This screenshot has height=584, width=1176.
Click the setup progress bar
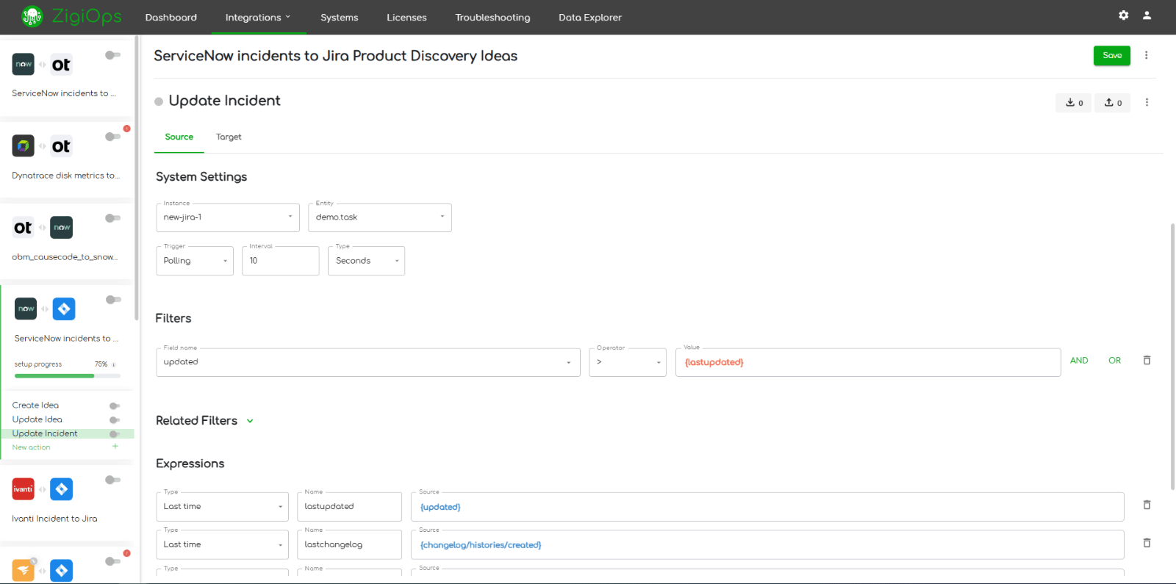(x=68, y=376)
